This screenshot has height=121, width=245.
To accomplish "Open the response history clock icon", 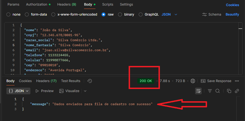I will click(x=90, y=81).
